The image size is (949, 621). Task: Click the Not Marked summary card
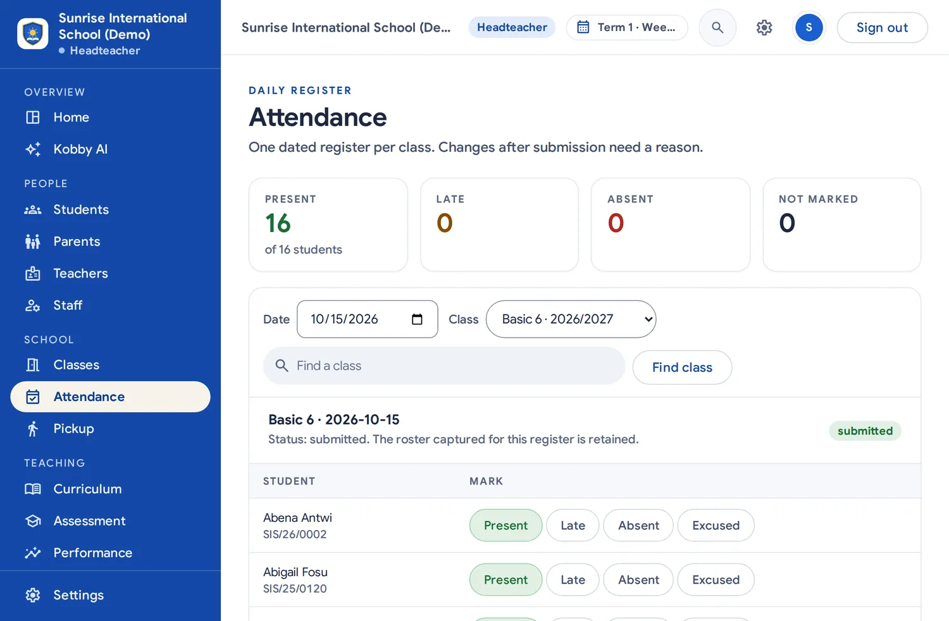(842, 224)
